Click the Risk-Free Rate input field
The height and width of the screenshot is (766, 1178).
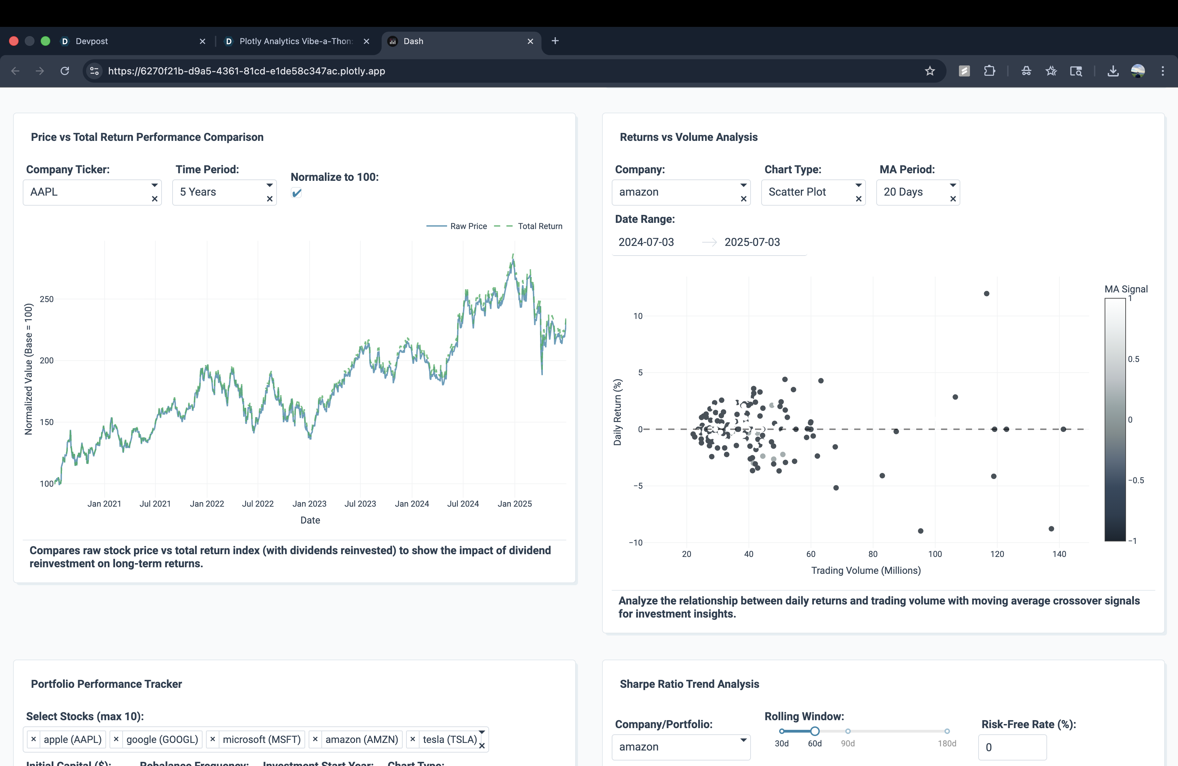(x=1012, y=747)
